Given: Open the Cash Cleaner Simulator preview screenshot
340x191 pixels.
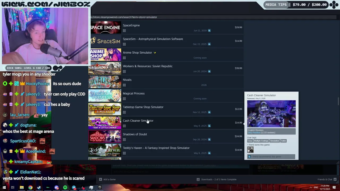Looking at the screenshot, I should [271, 114].
